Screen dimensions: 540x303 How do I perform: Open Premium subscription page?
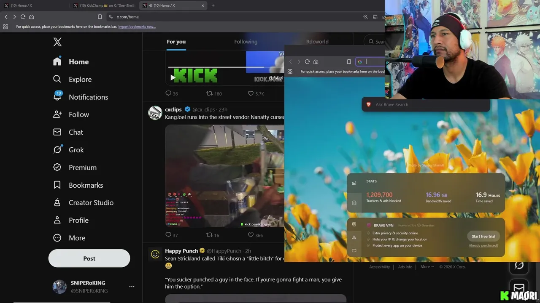click(75, 167)
